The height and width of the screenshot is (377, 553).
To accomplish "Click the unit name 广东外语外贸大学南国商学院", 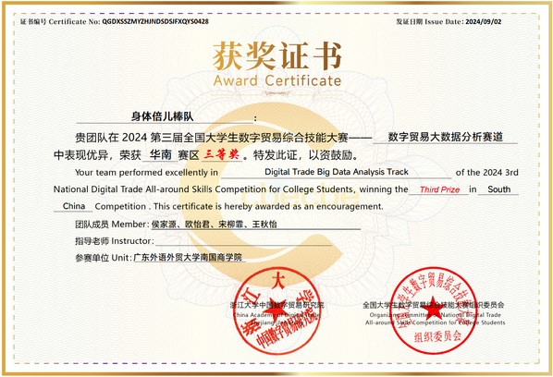I will point(188,258).
